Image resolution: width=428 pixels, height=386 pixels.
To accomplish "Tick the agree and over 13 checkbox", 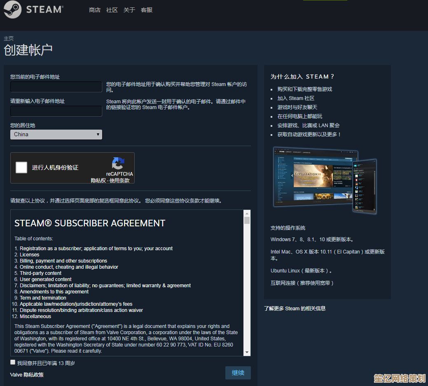I will point(13,363).
